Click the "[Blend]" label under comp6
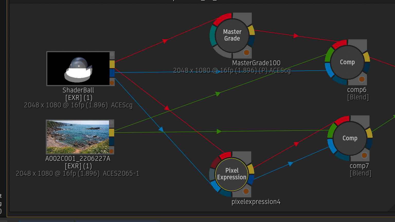The height and width of the screenshot is (222, 395). click(x=358, y=97)
